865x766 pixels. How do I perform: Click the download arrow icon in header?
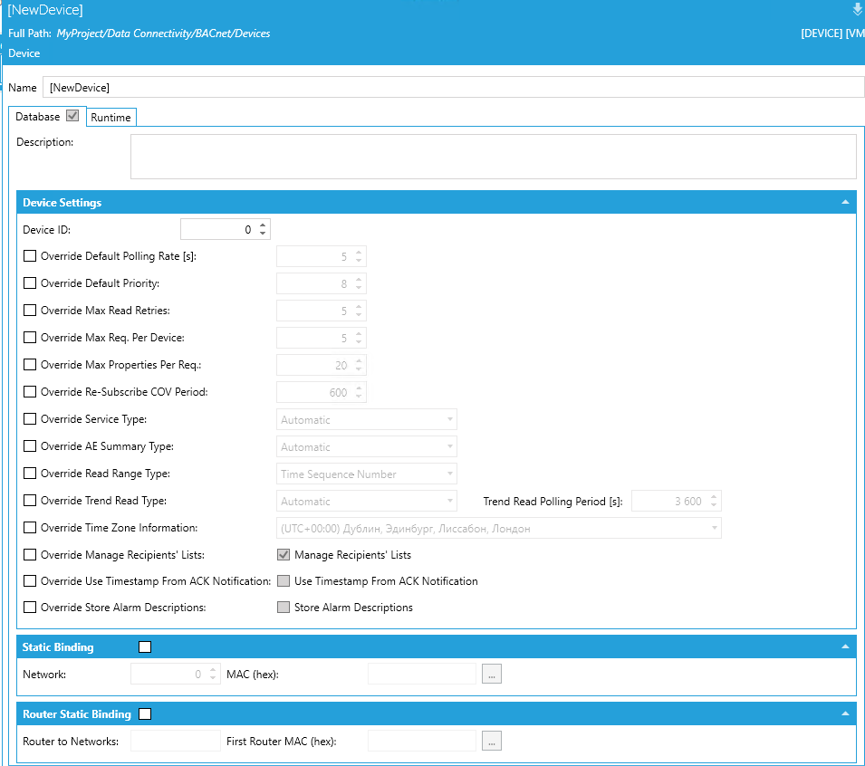click(857, 10)
